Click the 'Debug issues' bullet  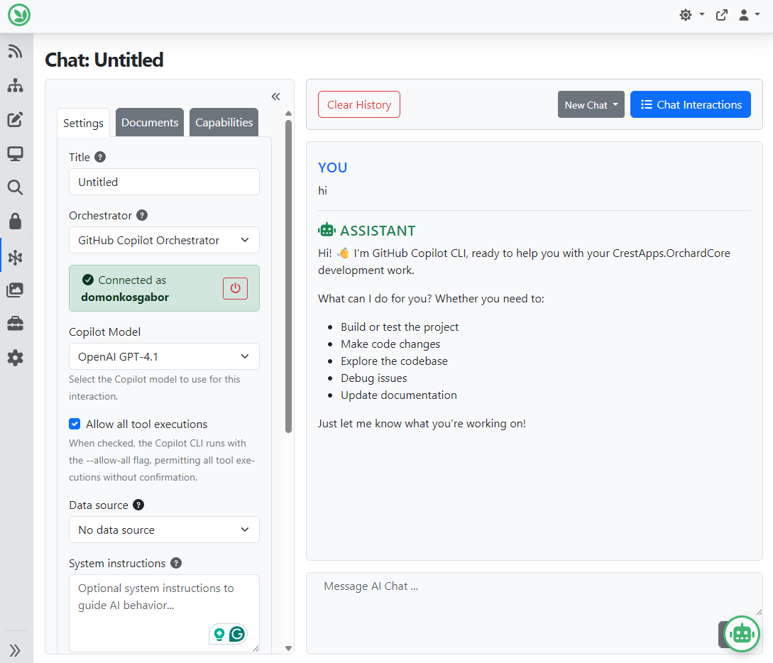coord(373,378)
